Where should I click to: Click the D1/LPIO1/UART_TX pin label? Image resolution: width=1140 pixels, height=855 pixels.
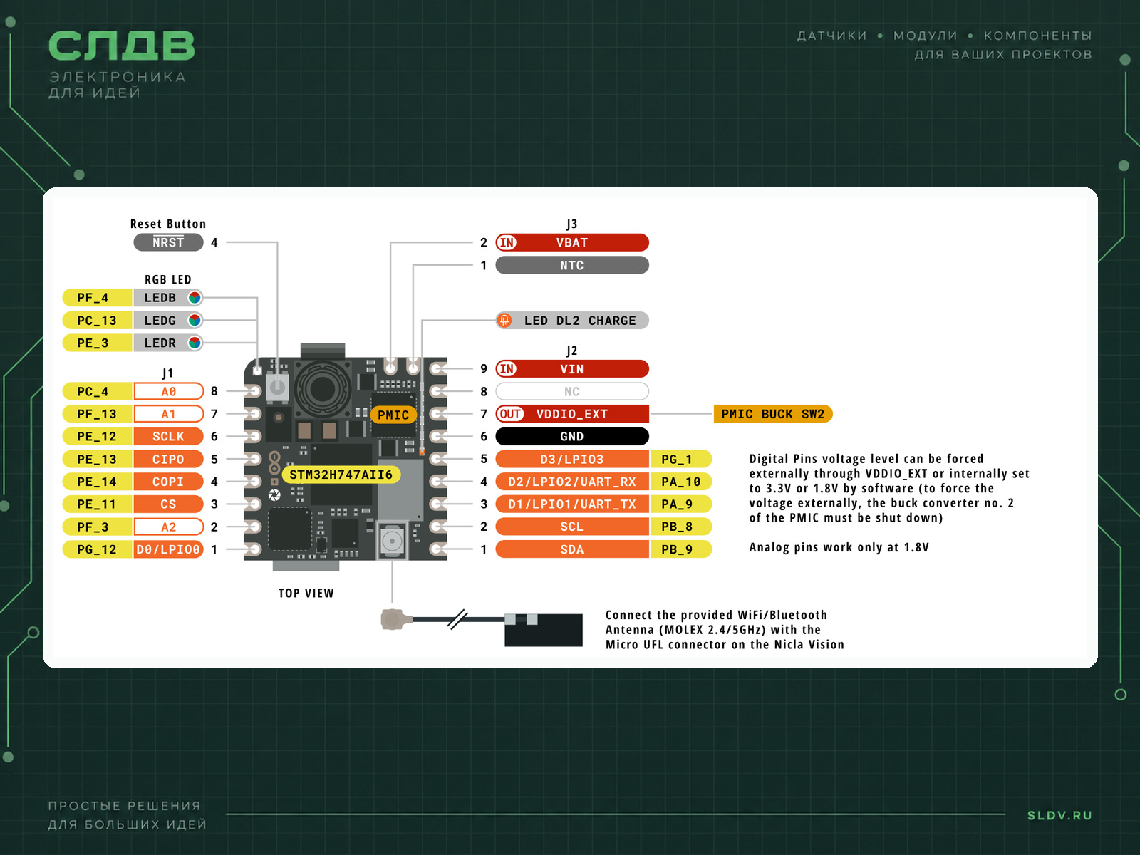click(x=572, y=504)
